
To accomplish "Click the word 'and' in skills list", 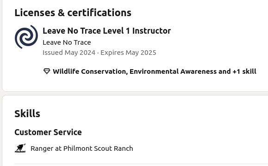I will pos(224,71).
